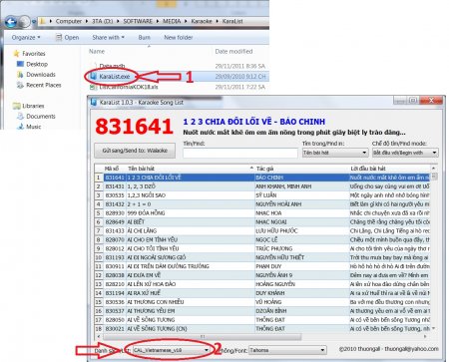Open the Find mode dropdown
Viewport: 449px width, 362px height.
(x=405, y=153)
